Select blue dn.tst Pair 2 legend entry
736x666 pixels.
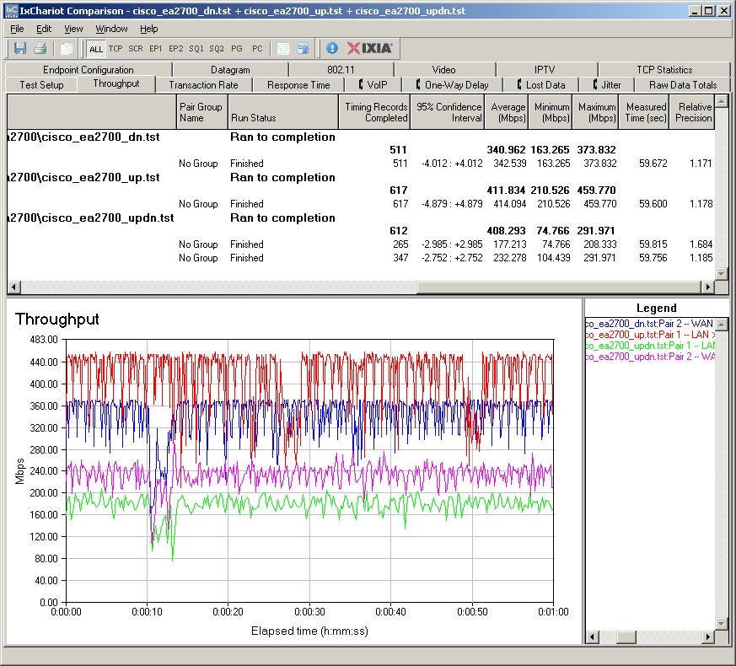point(650,324)
